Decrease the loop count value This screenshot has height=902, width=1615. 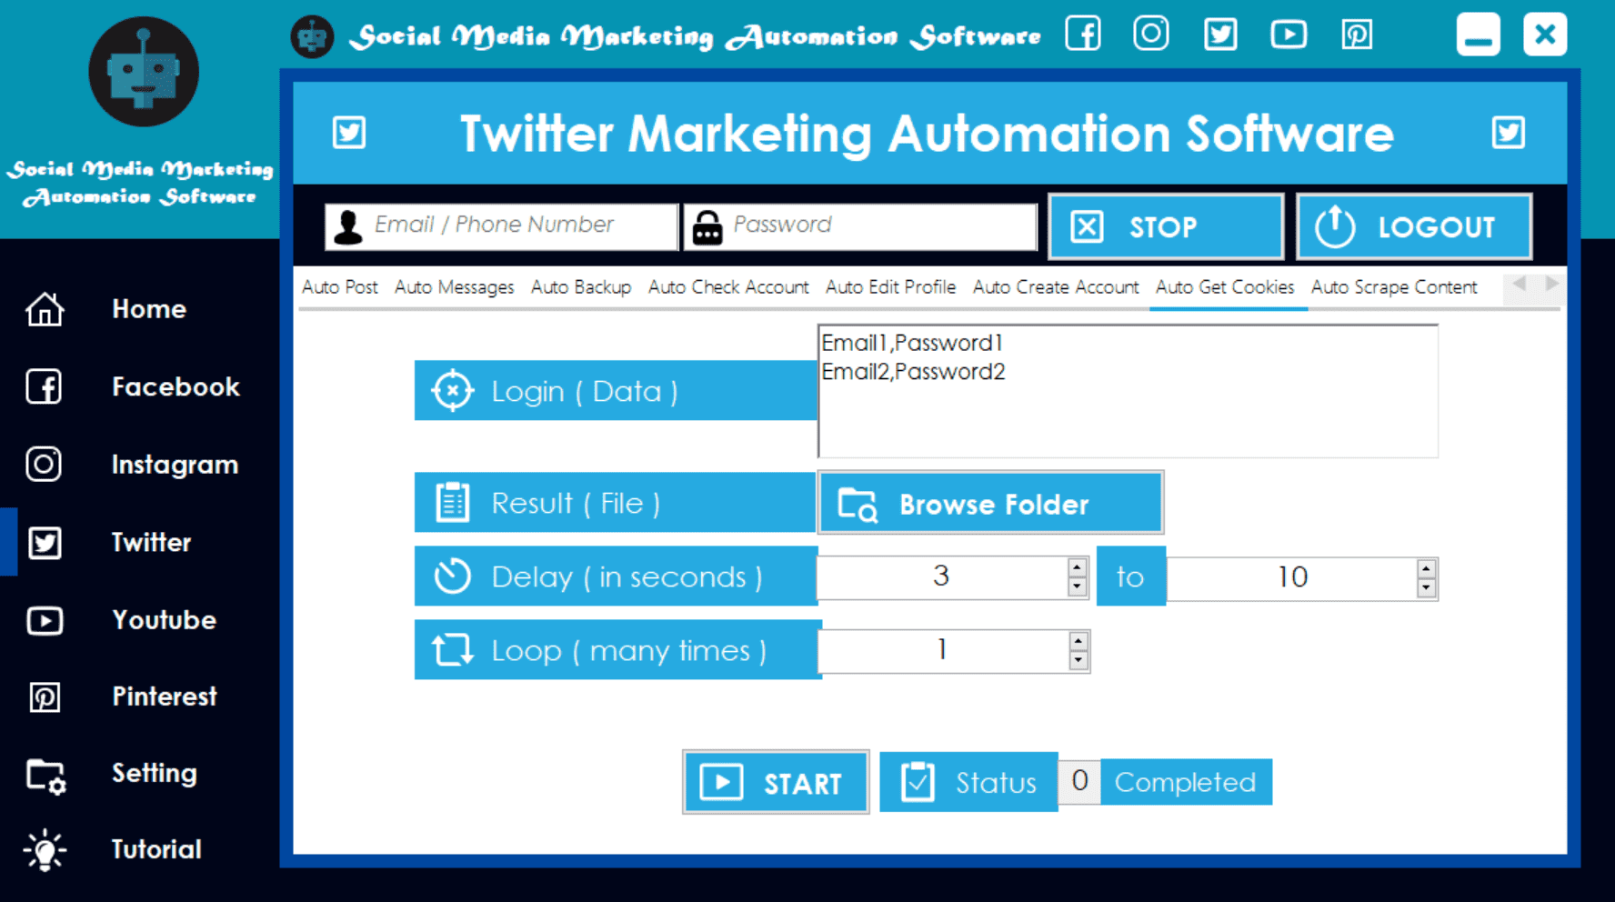[1078, 661]
